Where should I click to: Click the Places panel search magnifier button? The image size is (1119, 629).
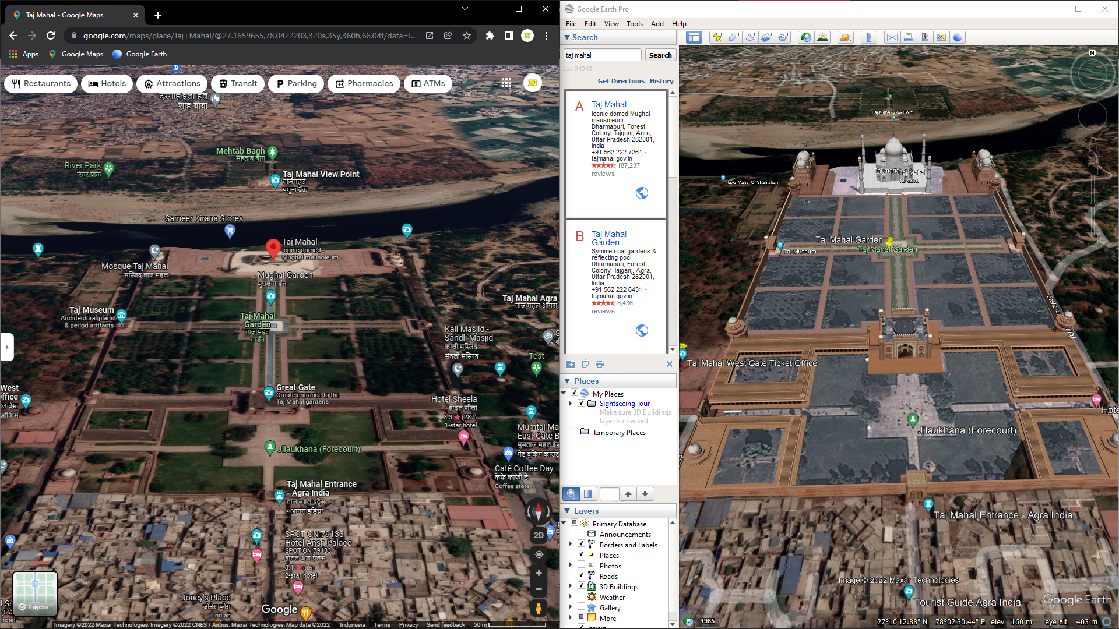pos(571,494)
